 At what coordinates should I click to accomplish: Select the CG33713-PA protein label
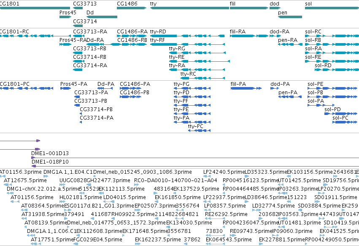point(91,93)
